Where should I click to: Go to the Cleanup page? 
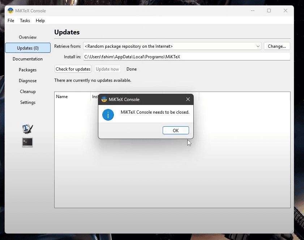[x=28, y=92]
